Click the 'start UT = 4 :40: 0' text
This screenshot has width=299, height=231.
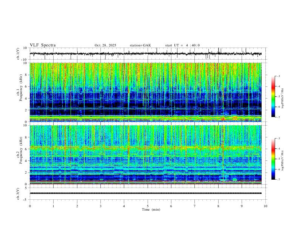coord(182,45)
